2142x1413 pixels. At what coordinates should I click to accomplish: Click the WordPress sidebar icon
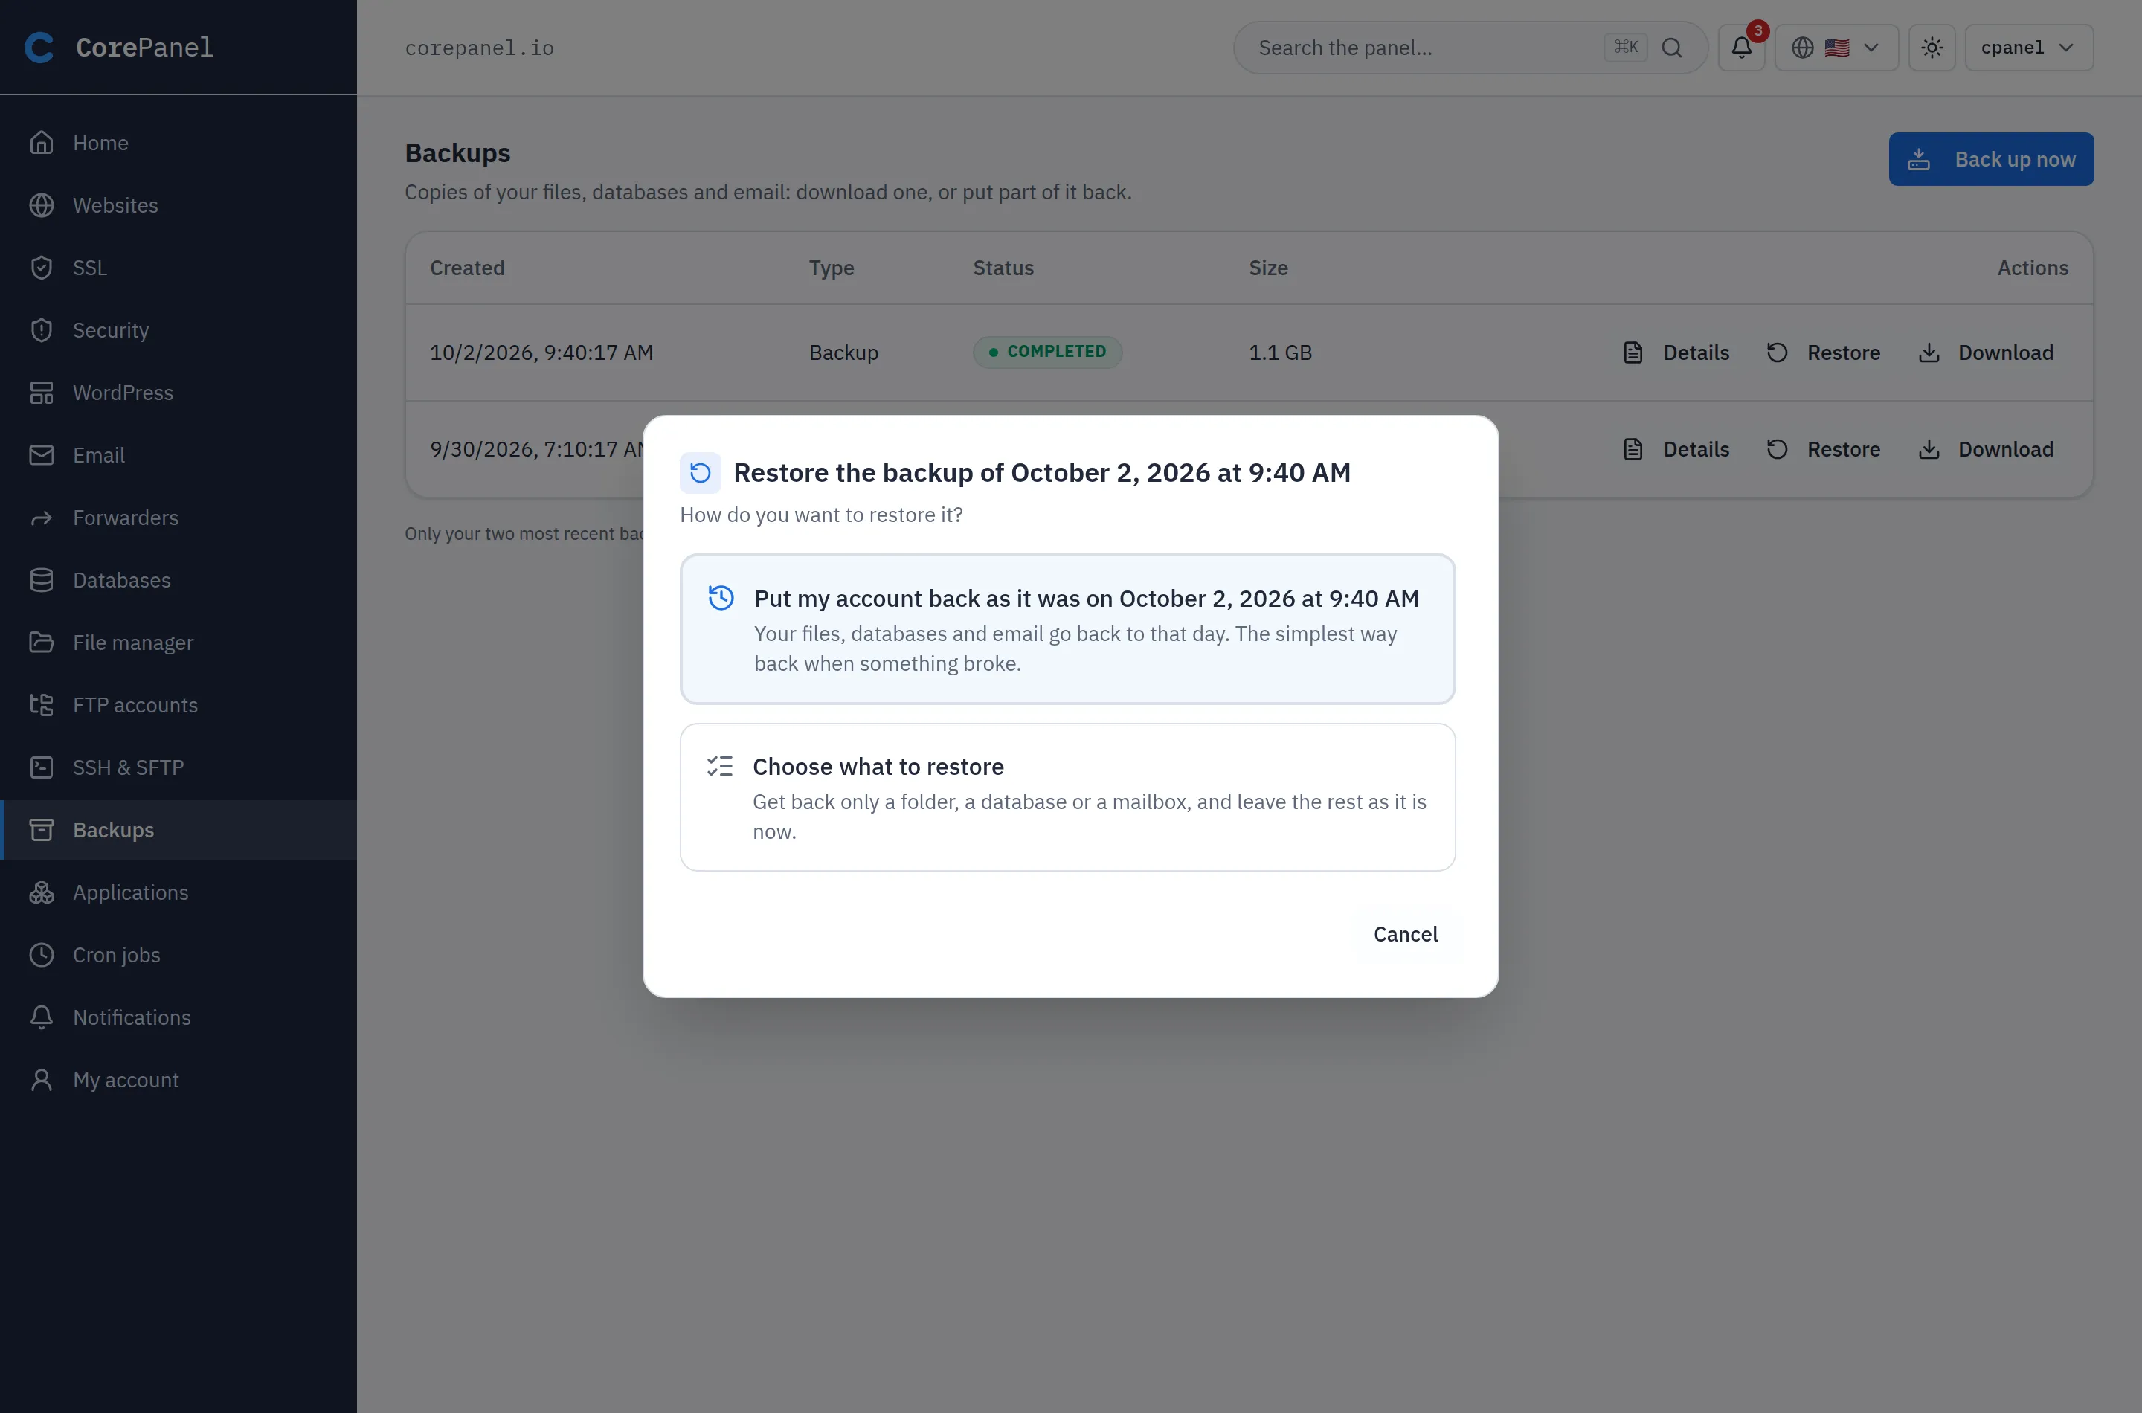(42, 393)
